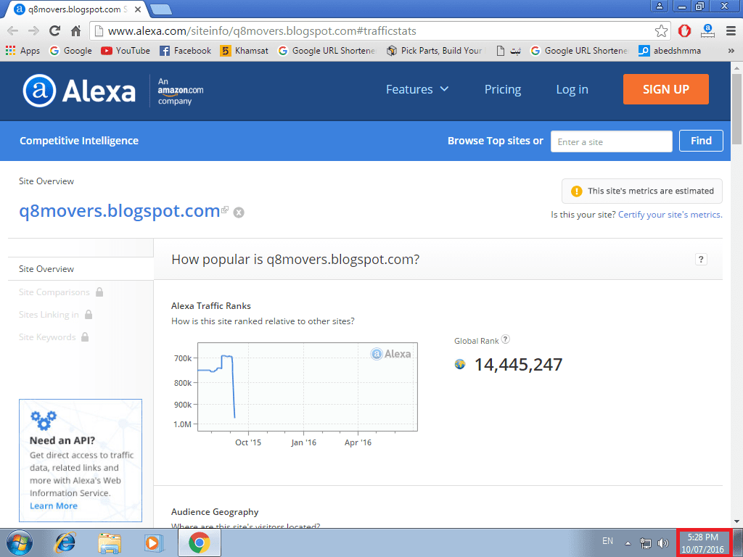Click the external link icon beside site name
Viewport: 743px width, 557px height.
[225, 210]
